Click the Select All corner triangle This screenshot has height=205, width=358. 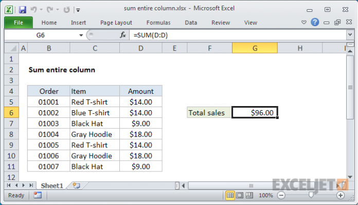click(x=12, y=48)
